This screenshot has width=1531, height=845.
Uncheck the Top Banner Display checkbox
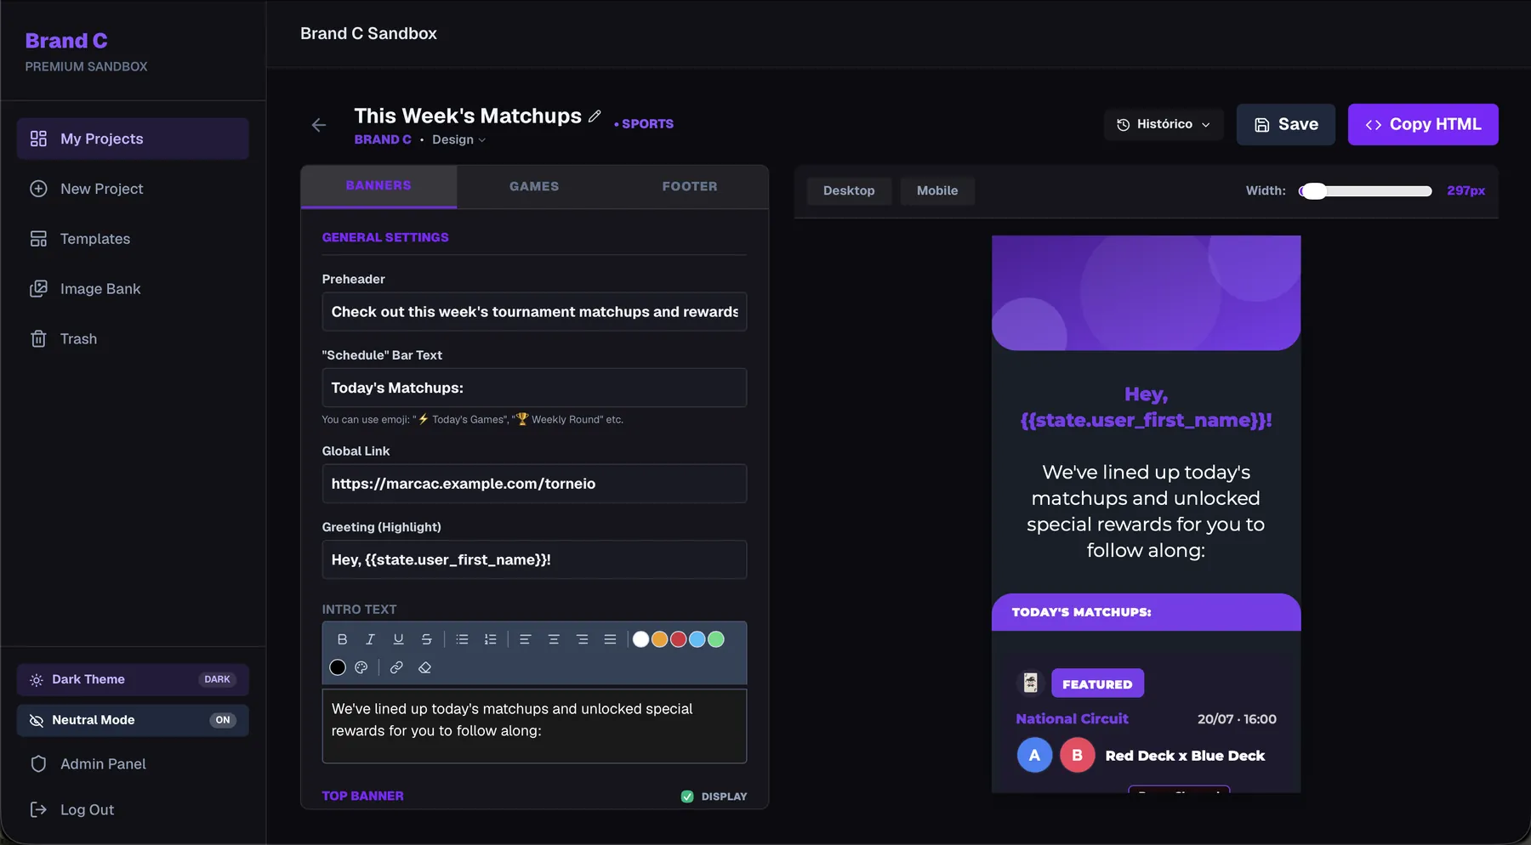[687, 797]
